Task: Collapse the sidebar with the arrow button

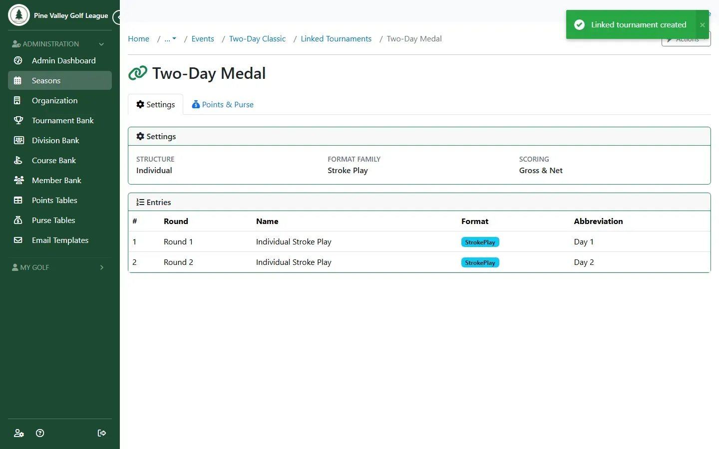Action: tap(117, 17)
